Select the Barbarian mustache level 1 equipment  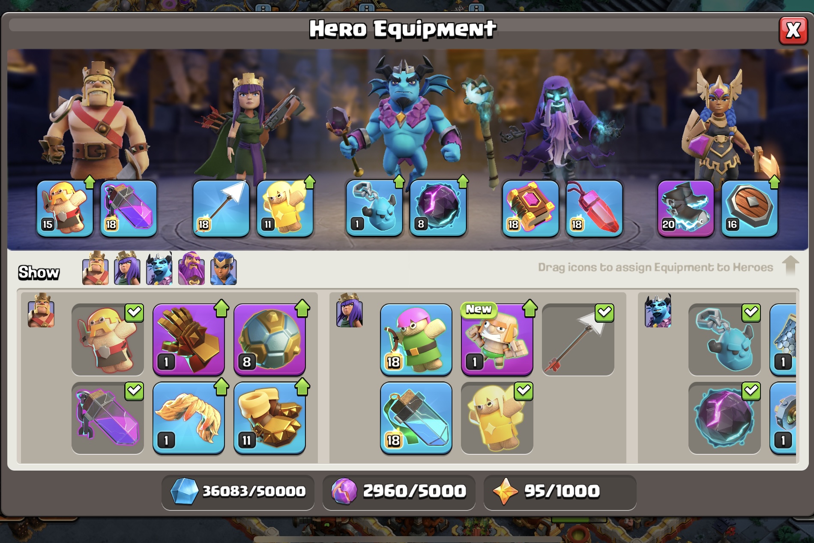(x=189, y=418)
